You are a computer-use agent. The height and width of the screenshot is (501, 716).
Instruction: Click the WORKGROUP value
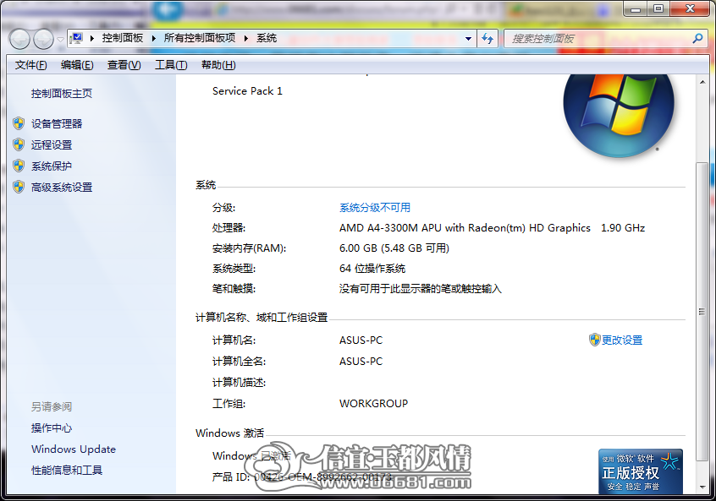pos(373,404)
